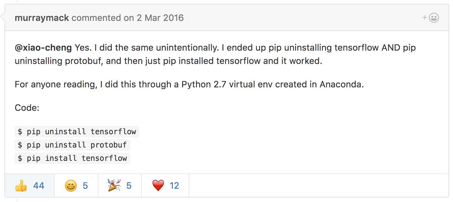Click the "pip install tensorflow" code line
This screenshot has height=202, width=453.
72,158
